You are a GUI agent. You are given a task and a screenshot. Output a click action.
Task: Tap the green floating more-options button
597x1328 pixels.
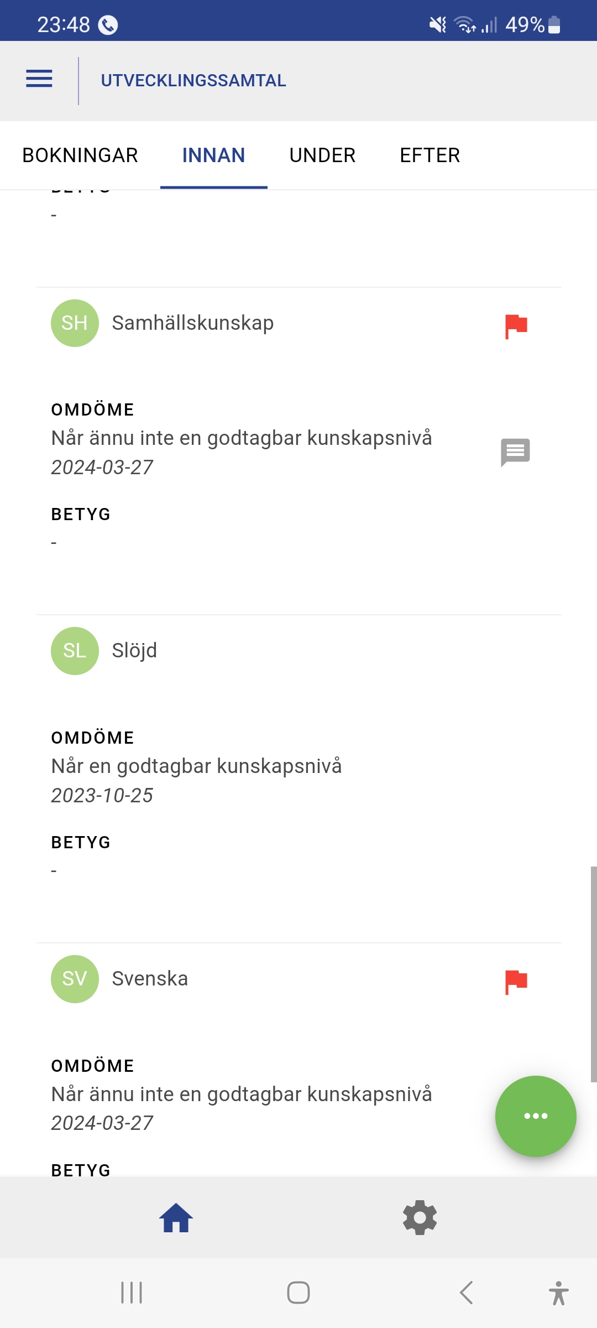[x=535, y=1116]
